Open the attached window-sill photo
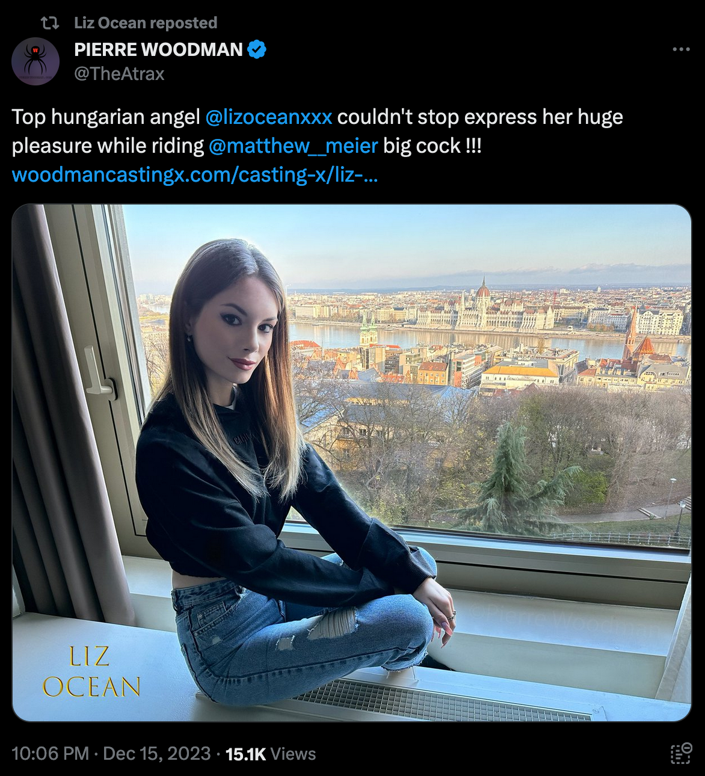The image size is (705, 776). coord(352,463)
